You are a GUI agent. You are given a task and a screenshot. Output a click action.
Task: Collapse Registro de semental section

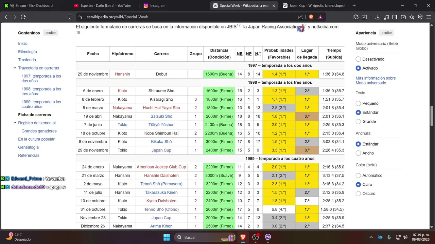pos(15,123)
